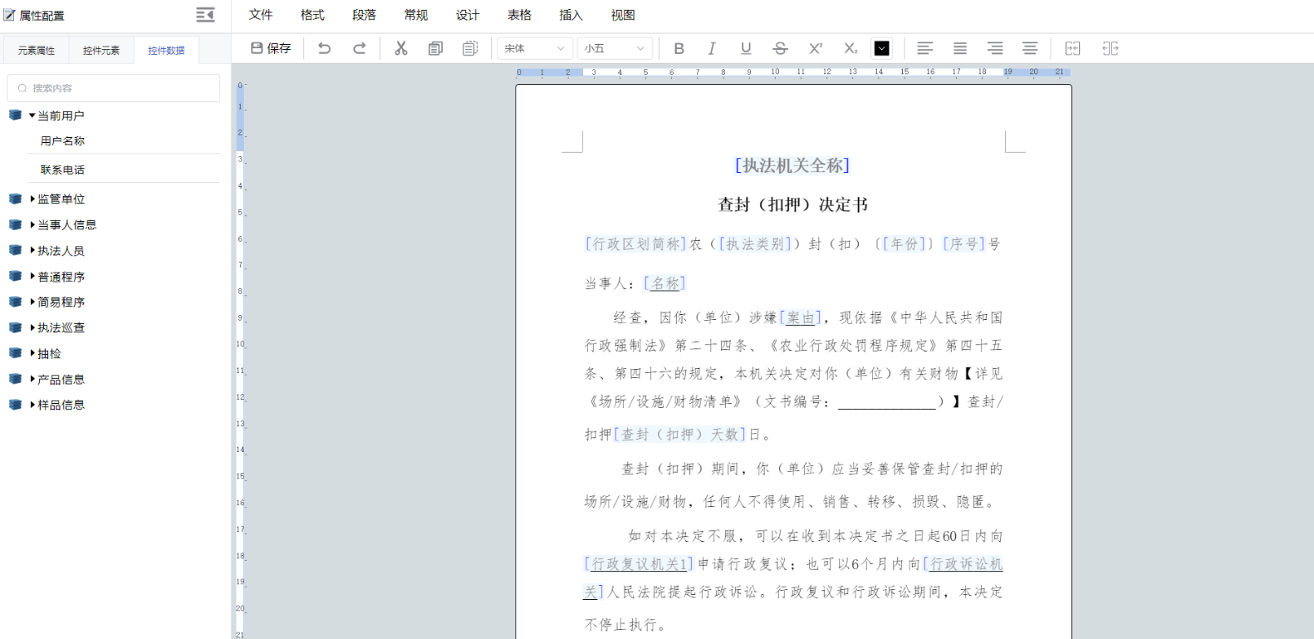Open the 设计 menu
The width and height of the screenshot is (1314, 639).
[x=467, y=15]
